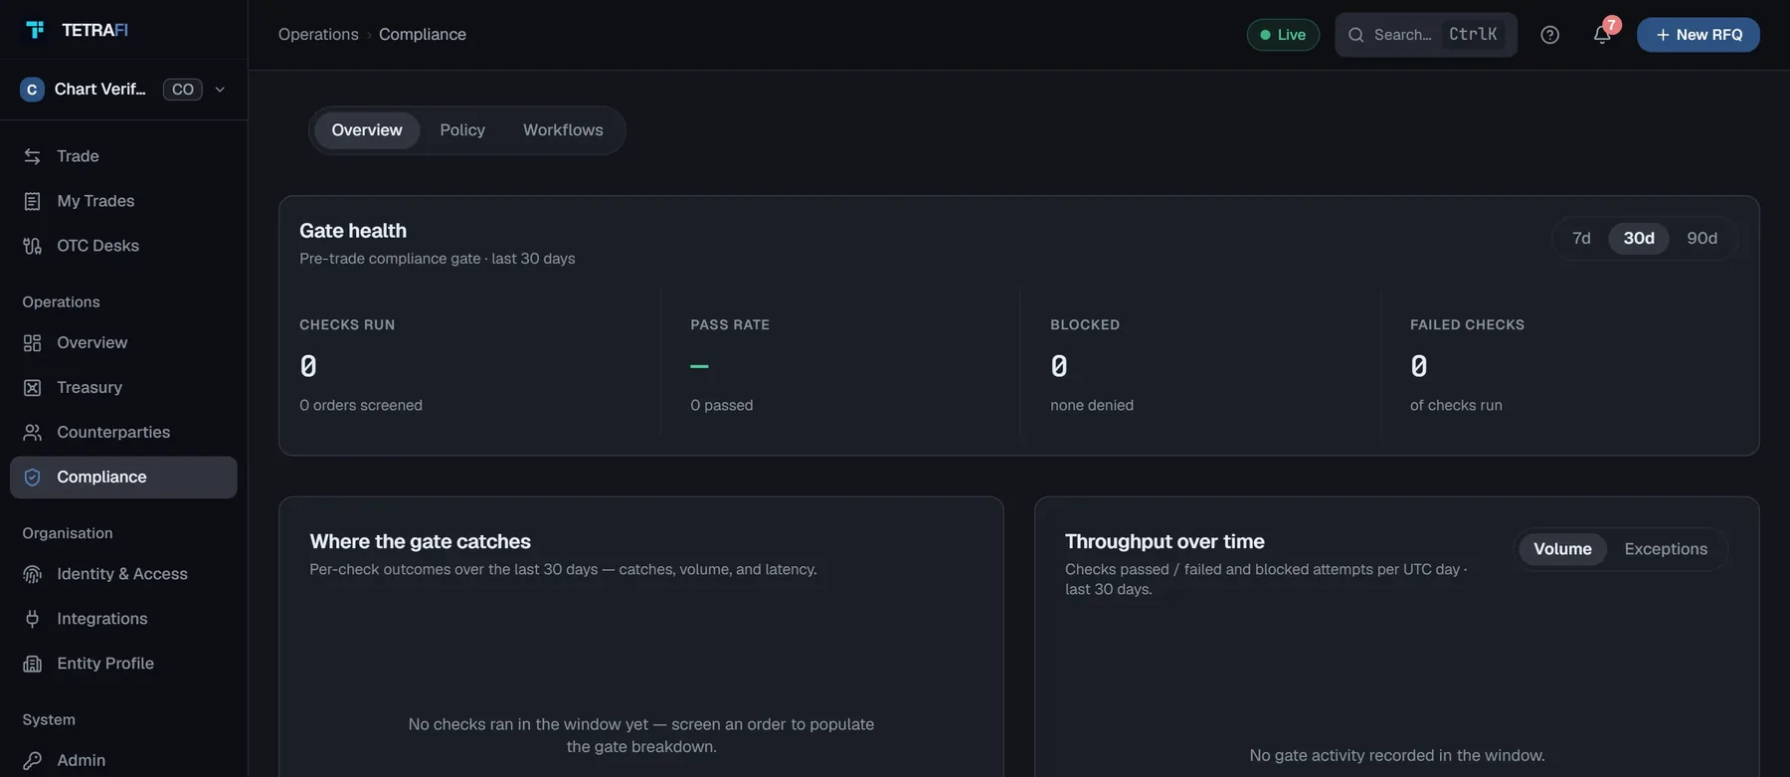The height and width of the screenshot is (777, 1790).
Task: Click the 'Where the gate catches' heading
Action: (420, 542)
